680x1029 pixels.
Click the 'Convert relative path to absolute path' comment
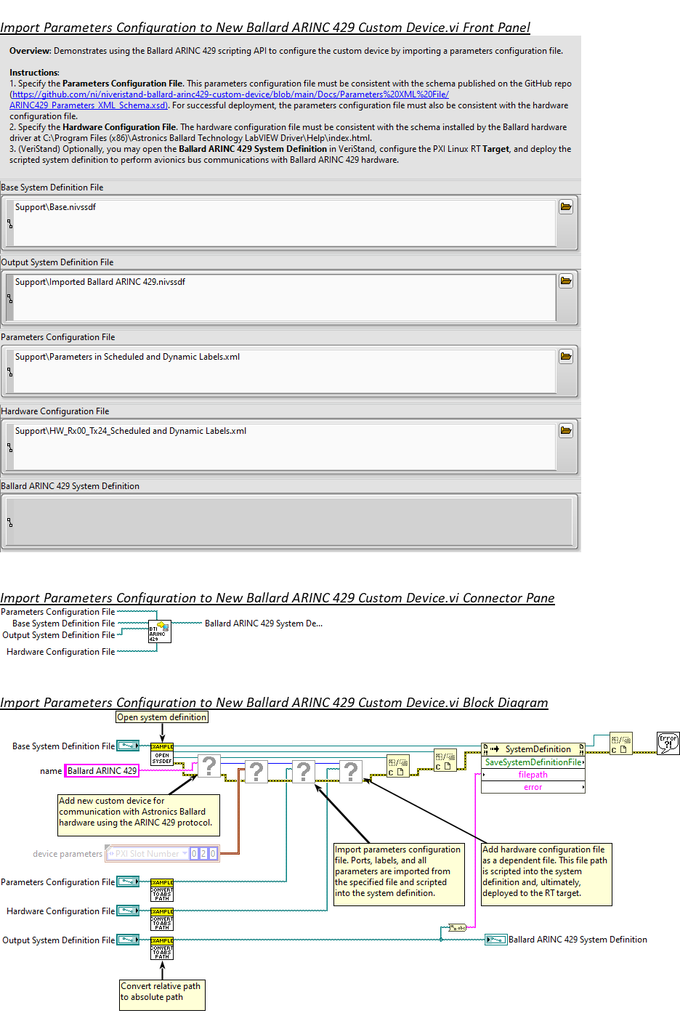point(163,995)
